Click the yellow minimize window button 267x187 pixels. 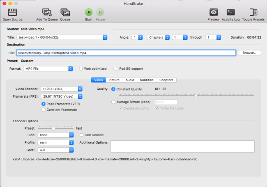click(x=10, y=3)
